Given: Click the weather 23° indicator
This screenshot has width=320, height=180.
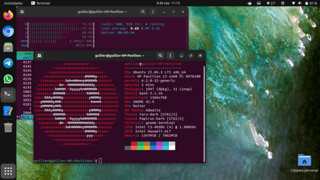Looking at the screenshot, I should [271, 3].
